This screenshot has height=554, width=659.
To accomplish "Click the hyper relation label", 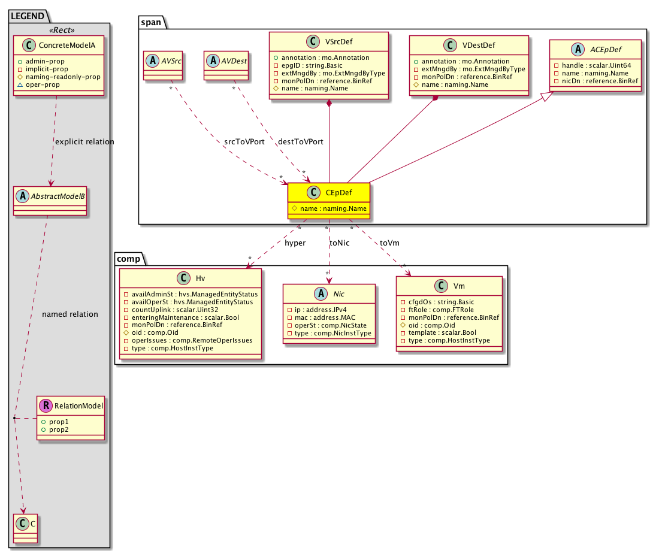I will pyautogui.click(x=295, y=243).
